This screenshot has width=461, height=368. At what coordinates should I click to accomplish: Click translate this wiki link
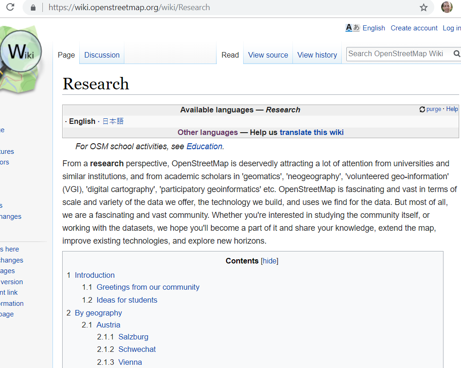click(x=311, y=132)
